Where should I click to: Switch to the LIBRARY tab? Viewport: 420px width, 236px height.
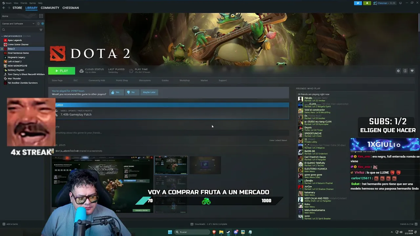tap(31, 8)
